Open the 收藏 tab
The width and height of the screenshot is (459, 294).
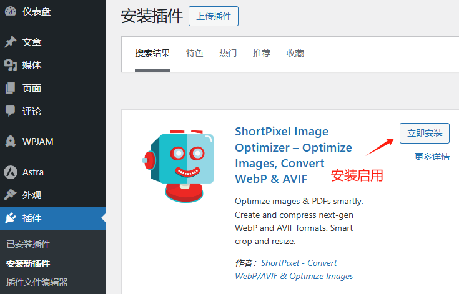tap(295, 54)
